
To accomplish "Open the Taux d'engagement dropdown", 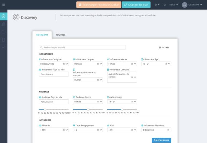I will pos(101,130).
